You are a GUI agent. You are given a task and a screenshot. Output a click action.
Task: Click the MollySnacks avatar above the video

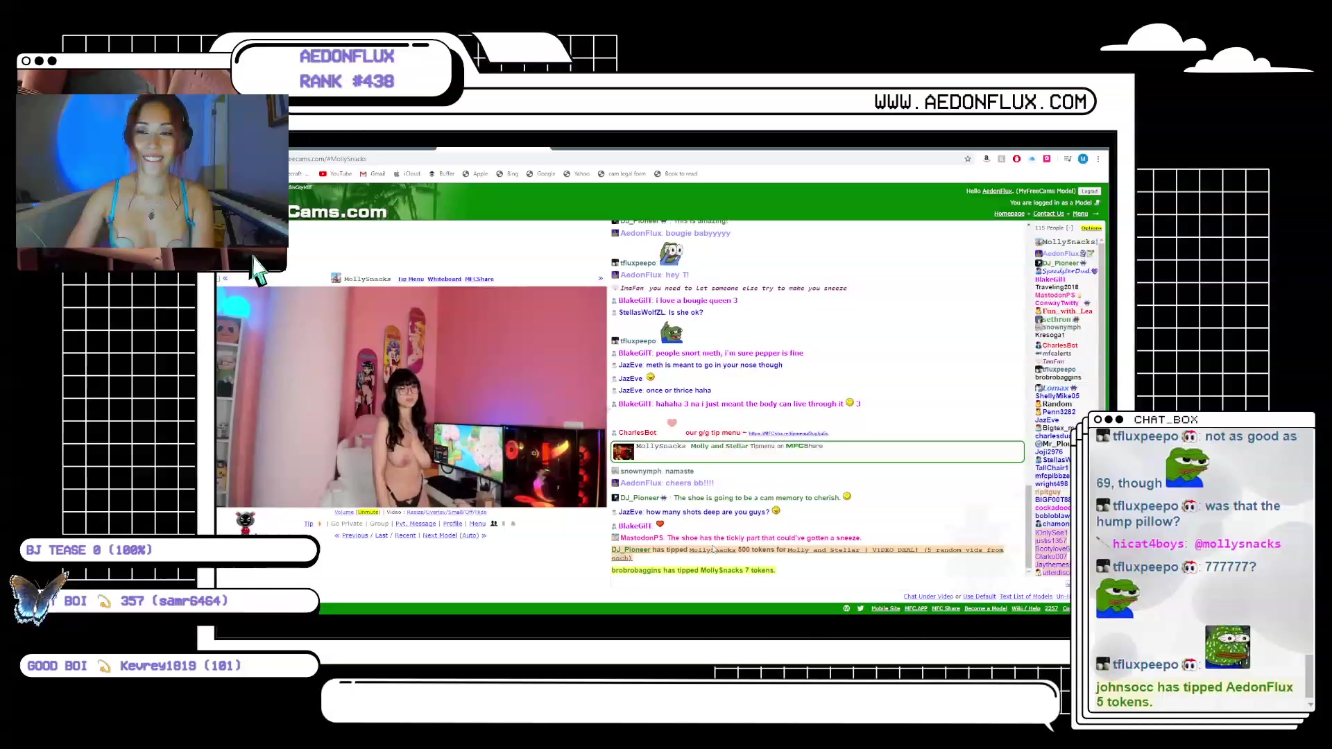[x=336, y=279]
